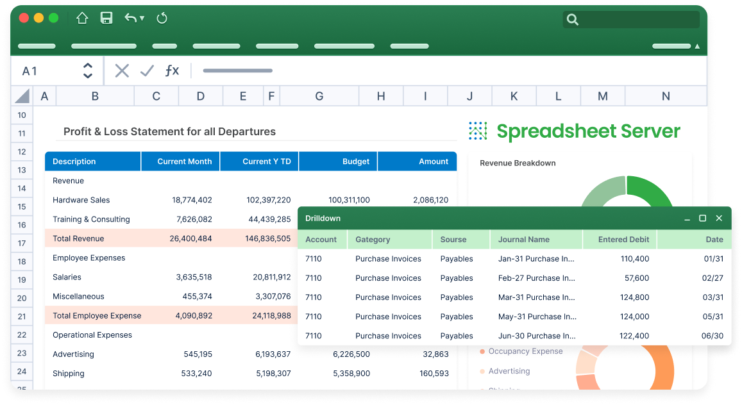Sort the Drilldown by the Account column
742x405 pixels.
(x=322, y=239)
